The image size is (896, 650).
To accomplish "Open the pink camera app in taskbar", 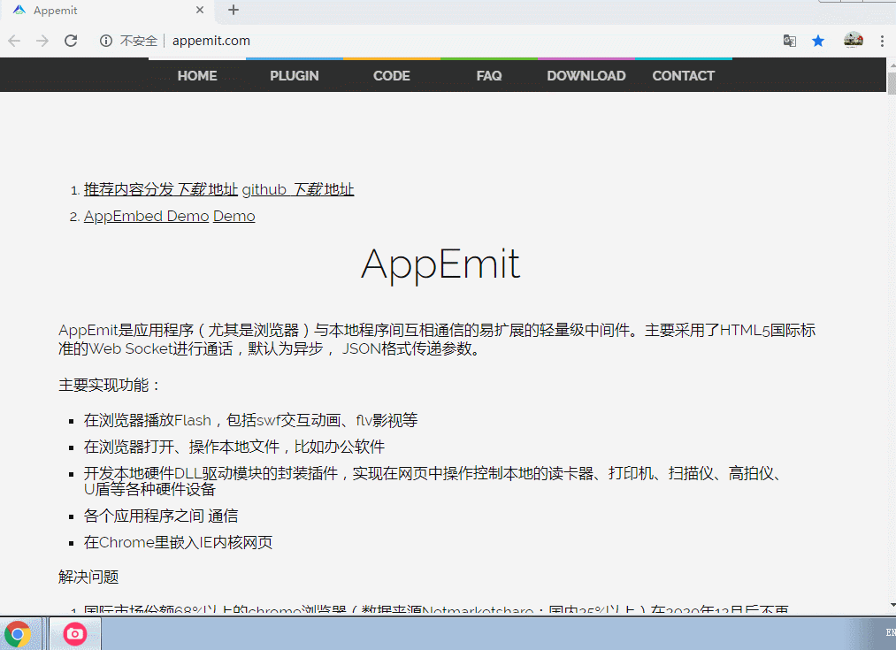I will (x=74, y=633).
